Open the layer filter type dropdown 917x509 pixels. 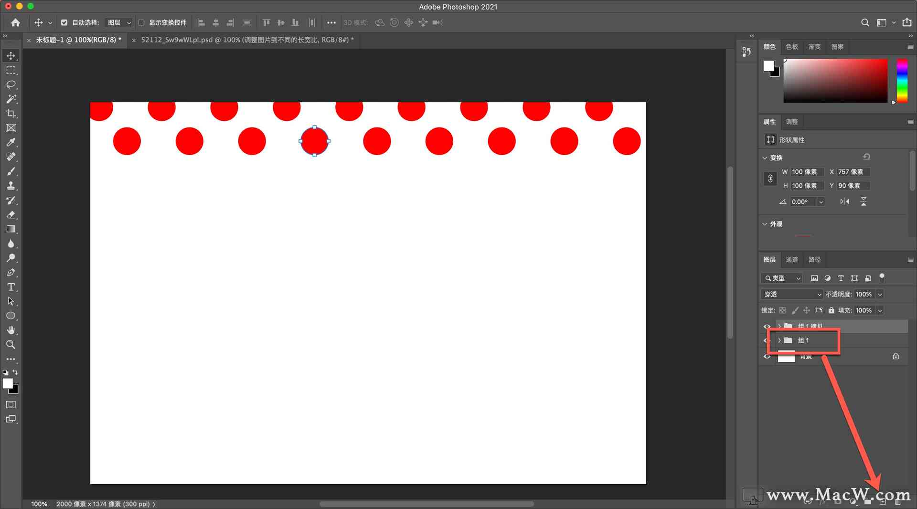tap(782, 278)
